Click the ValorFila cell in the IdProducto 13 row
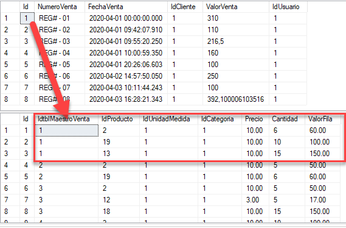 323,154
